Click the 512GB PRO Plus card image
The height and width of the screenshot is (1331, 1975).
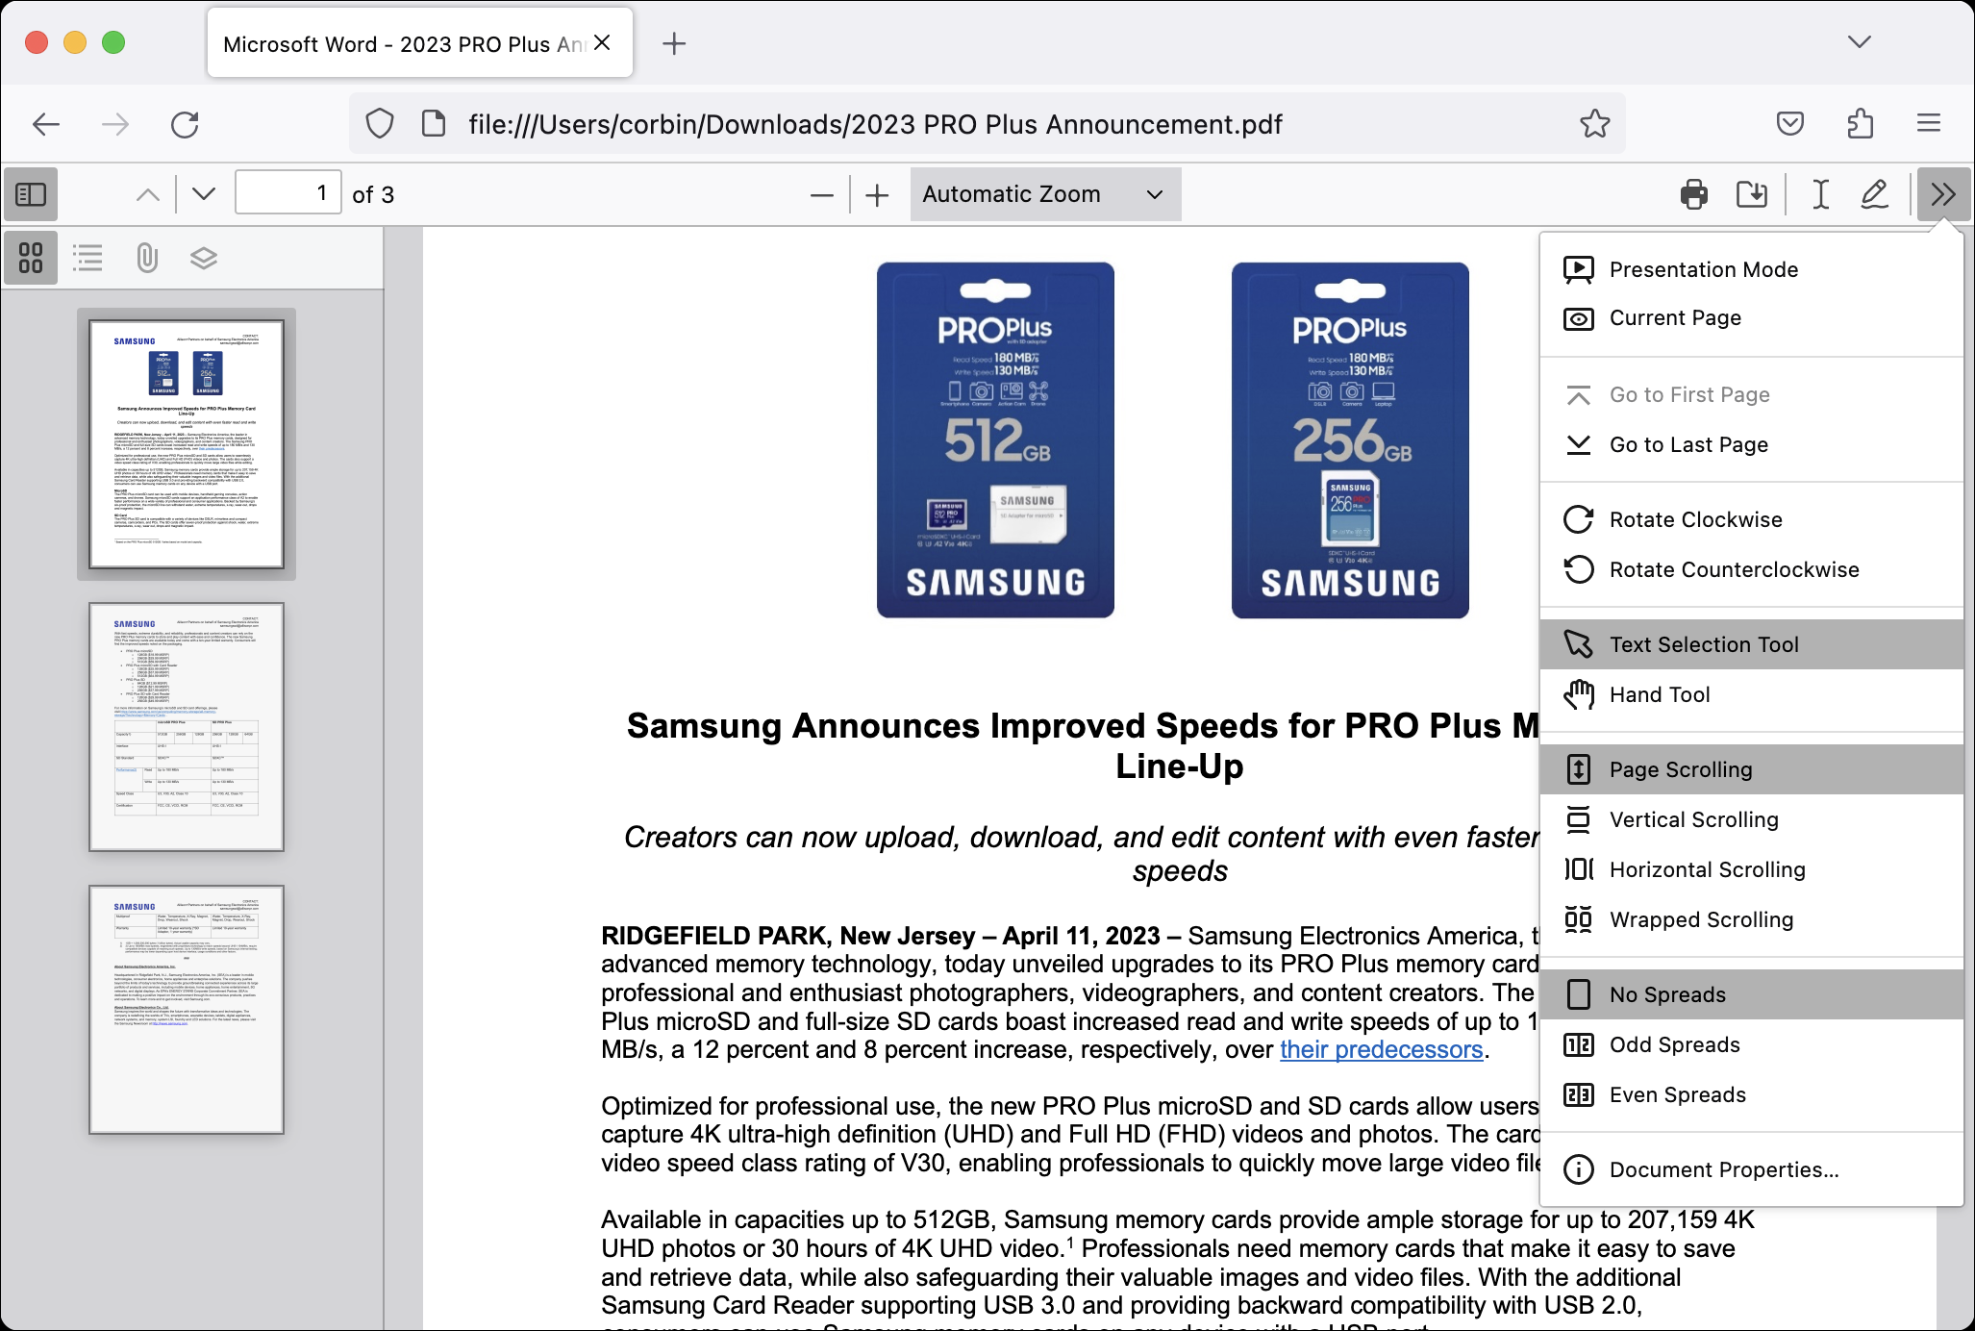tap(995, 440)
